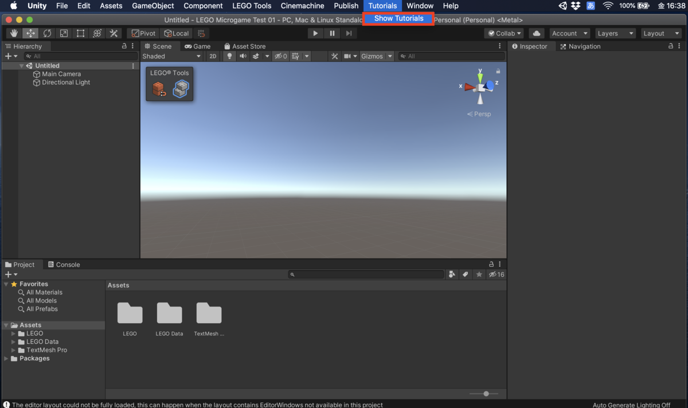Click the orientation gizmo blue Z axis
The image size is (688, 408).
click(x=490, y=85)
